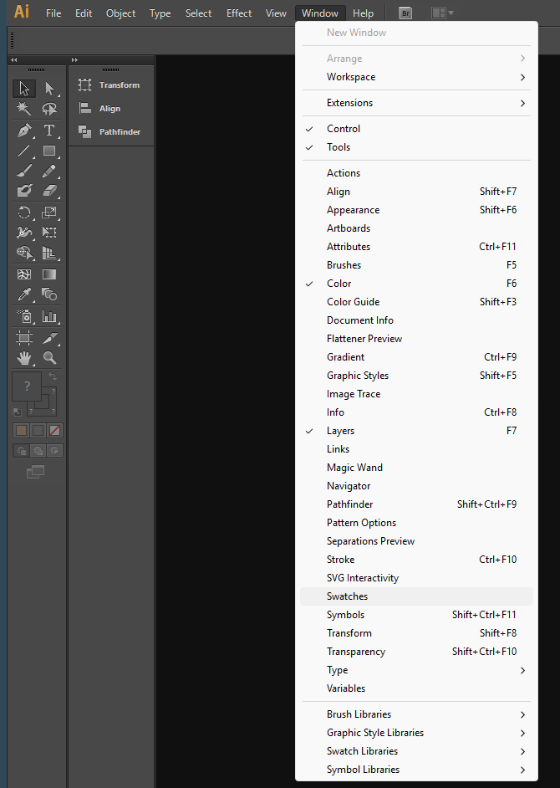Viewport: 560px width, 788px height.
Task: Open the Stroke panel from menu
Action: click(x=416, y=560)
